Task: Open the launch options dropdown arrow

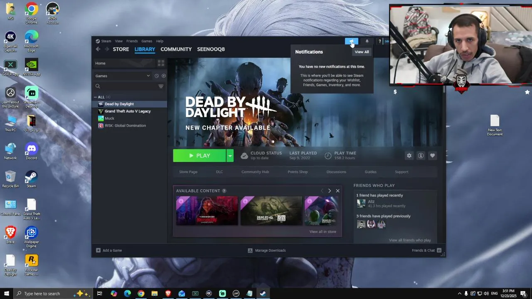Action: 230,156
